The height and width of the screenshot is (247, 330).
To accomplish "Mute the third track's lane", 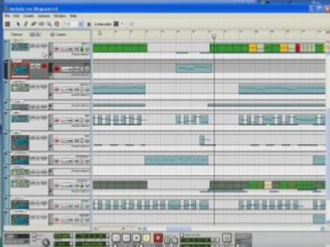I will (x=77, y=90).
